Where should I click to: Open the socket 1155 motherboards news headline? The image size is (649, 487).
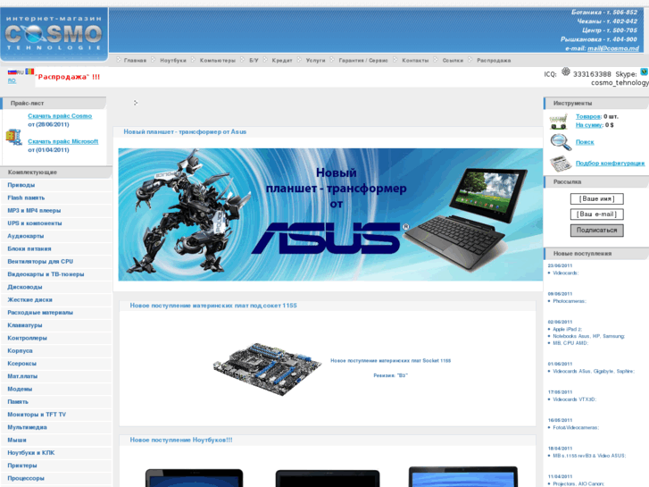pos(213,306)
